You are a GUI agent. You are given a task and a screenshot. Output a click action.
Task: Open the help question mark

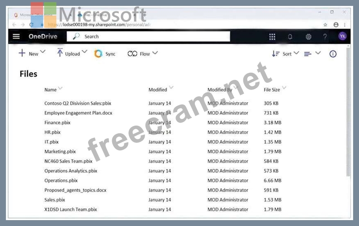click(325, 37)
